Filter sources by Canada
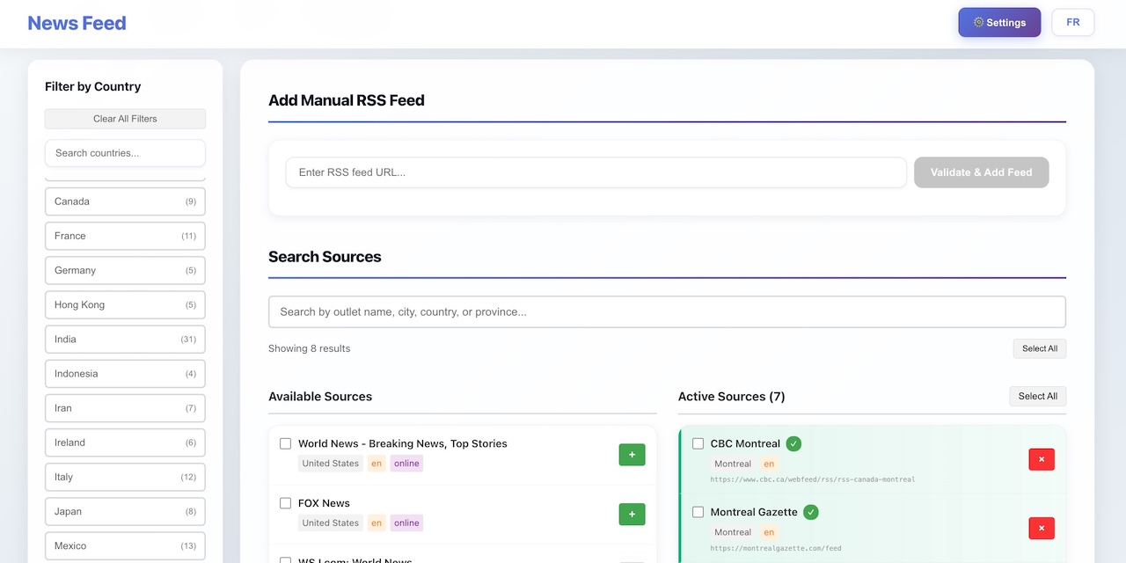 tap(125, 201)
